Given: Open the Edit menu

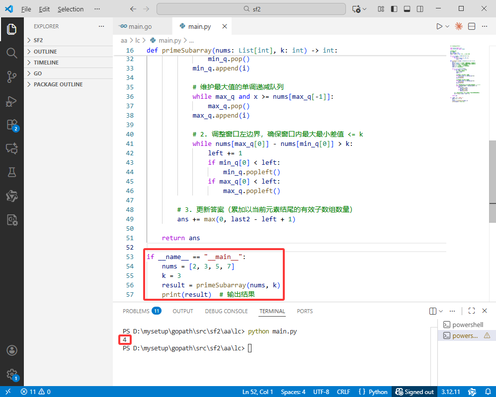Looking at the screenshot, I should coord(44,9).
